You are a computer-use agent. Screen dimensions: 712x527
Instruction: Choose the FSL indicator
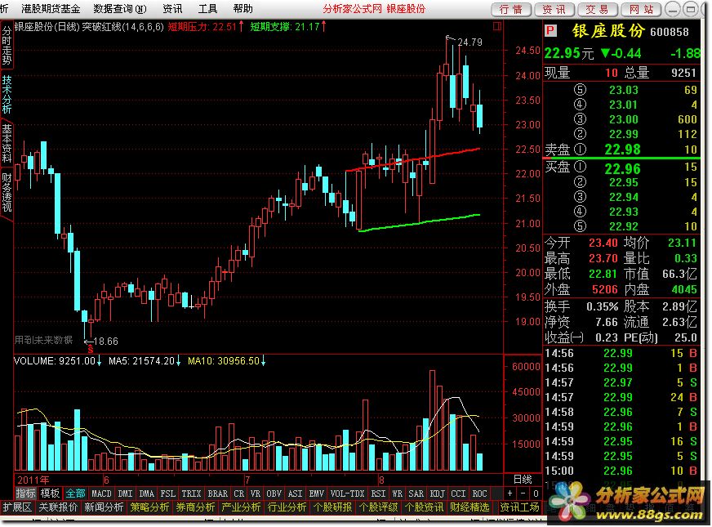tap(167, 494)
